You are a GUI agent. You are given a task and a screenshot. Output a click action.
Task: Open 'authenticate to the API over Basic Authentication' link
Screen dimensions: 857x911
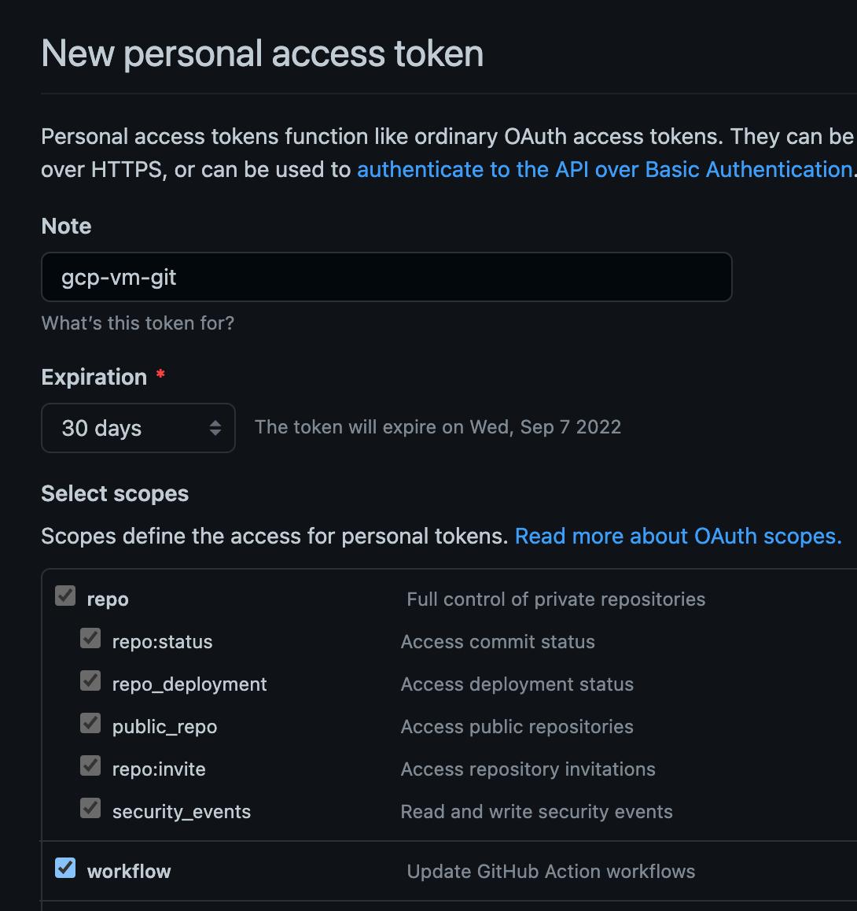pos(604,169)
